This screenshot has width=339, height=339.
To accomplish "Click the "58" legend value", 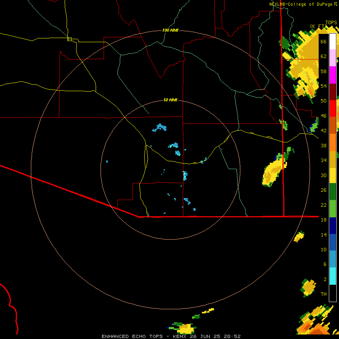I will (324, 71).
